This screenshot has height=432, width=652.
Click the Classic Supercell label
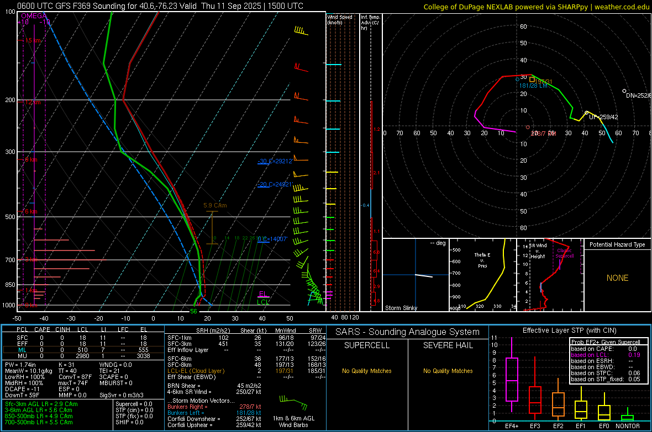click(x=565, y=253)
